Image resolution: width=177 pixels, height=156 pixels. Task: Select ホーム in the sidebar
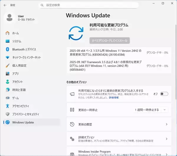tap(15, 33)
